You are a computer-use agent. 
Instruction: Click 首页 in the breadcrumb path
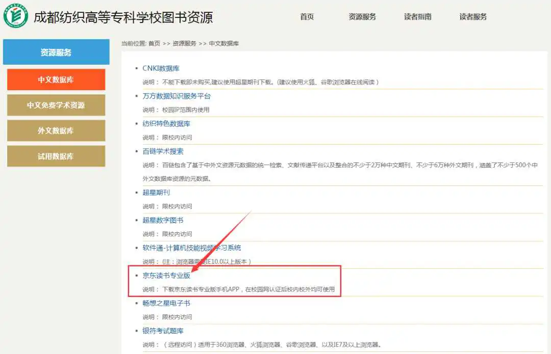tap(154, 44)
